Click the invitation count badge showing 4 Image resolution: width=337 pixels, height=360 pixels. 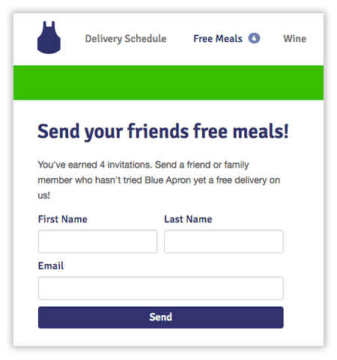click(x=254, y=38)
